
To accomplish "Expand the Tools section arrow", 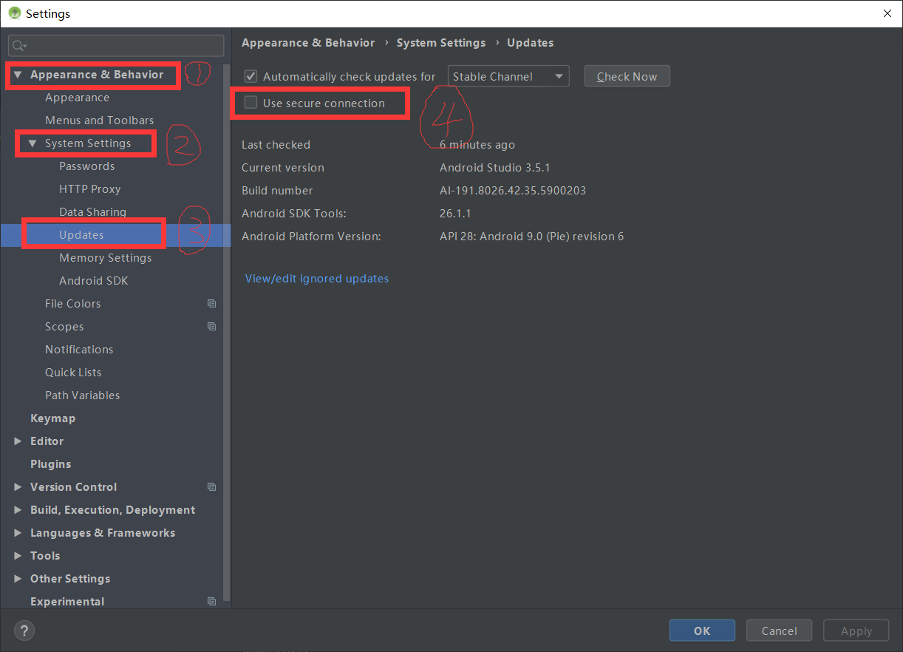I will 18,556.
